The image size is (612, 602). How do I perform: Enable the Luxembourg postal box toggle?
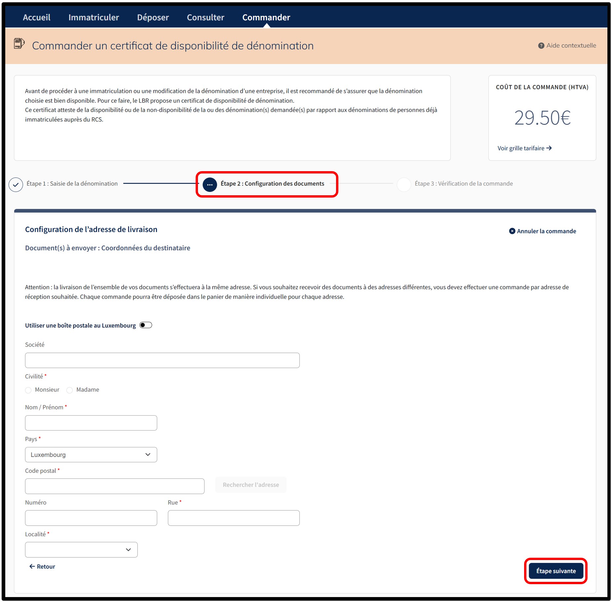[x=146, y=325]
